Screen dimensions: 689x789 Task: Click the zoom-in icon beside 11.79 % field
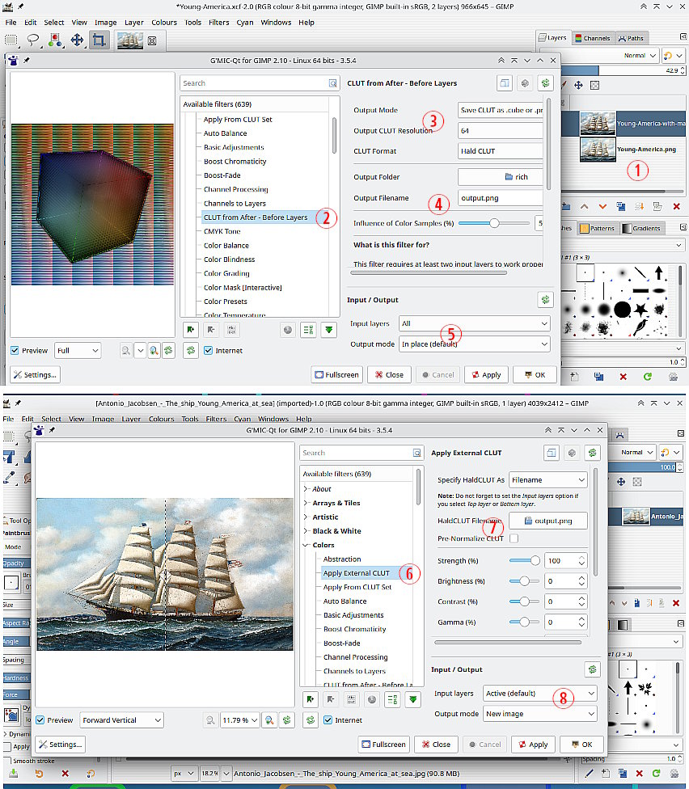268,720
